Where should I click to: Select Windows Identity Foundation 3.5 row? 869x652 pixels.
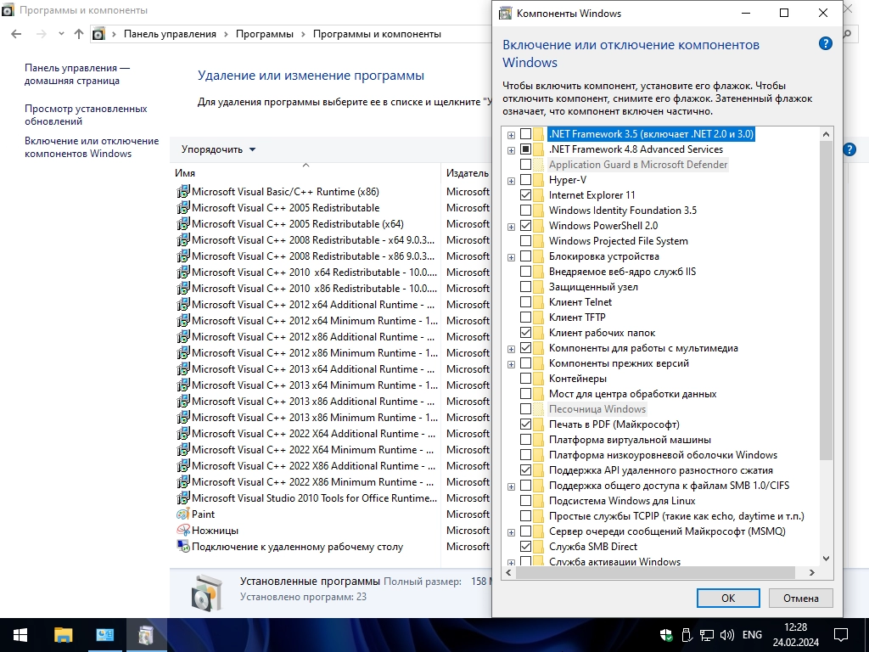(622, 211)
